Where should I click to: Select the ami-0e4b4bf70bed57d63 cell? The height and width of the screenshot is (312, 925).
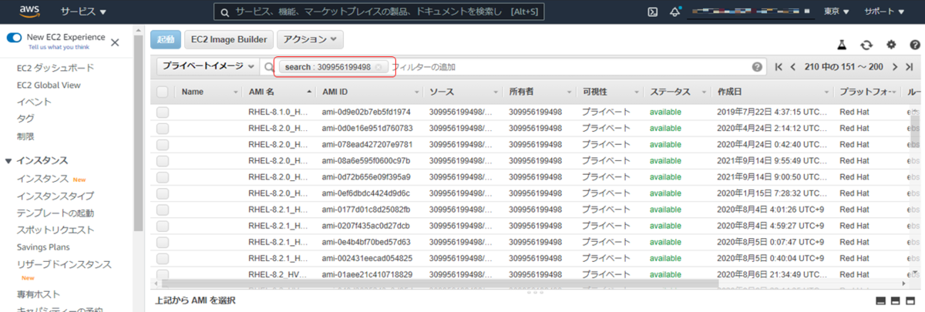pos(368,241)
